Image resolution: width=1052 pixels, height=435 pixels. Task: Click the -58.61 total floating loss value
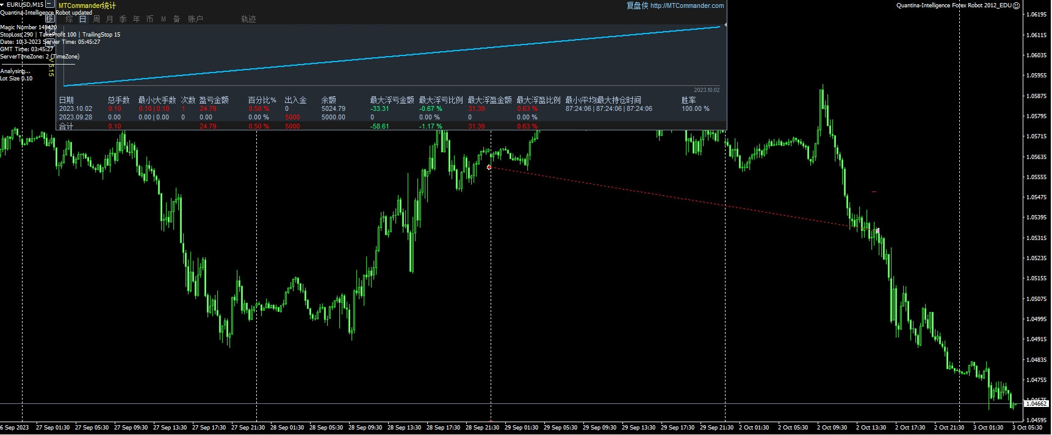pyautogui.click(x=380, y=127)
